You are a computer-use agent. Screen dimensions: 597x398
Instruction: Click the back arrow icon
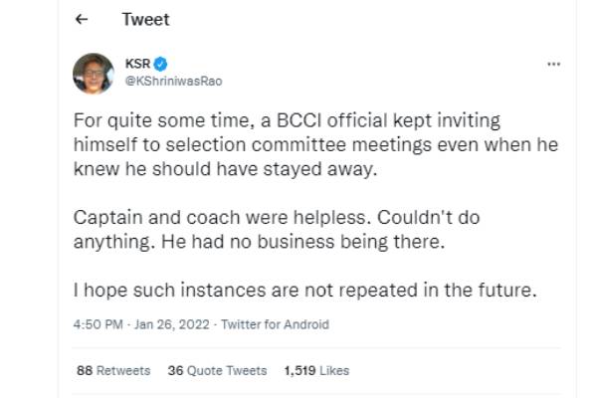pos(83,20)
